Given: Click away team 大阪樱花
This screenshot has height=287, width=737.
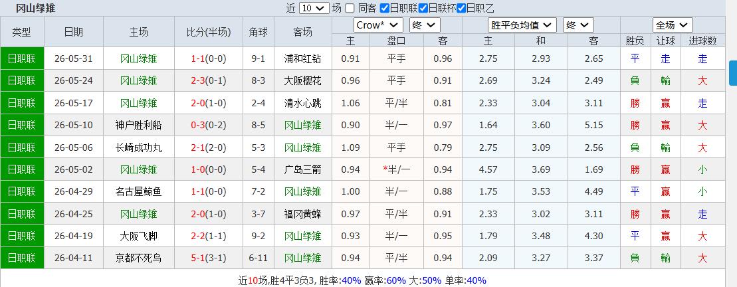Looking at the screenshot, I should click(x=302, y=81).
